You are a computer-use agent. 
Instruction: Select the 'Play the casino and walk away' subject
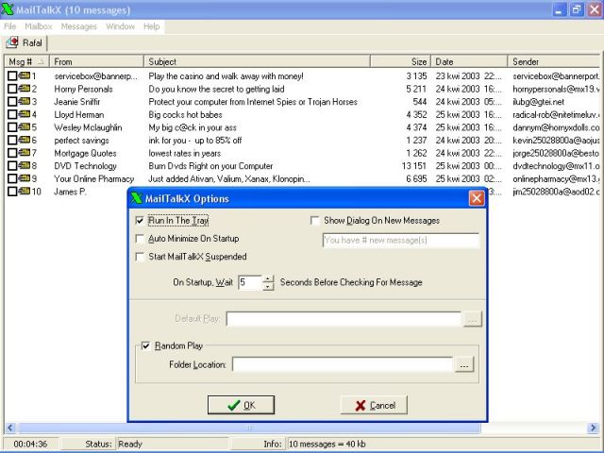click(226, 75)
